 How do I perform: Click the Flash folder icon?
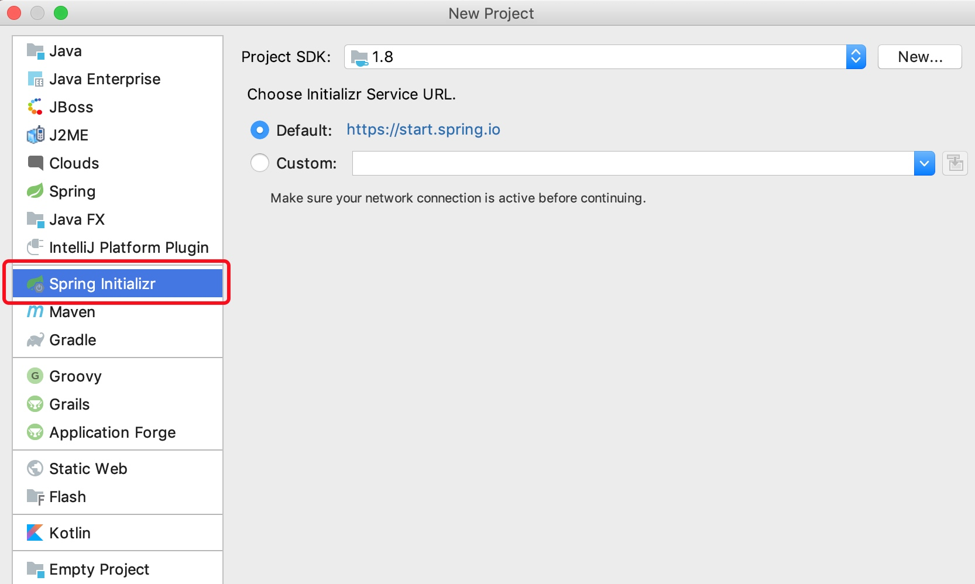(x=35, y=497)
